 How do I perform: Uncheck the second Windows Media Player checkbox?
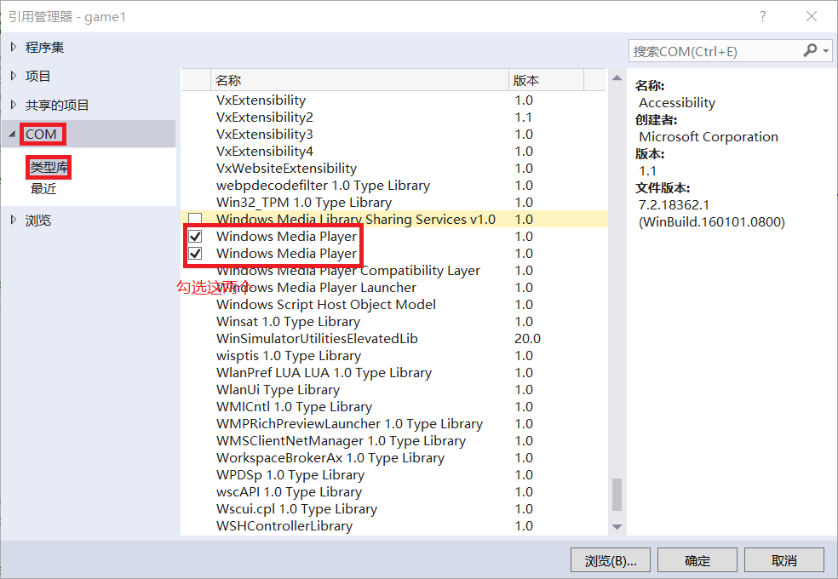point(195,253)
